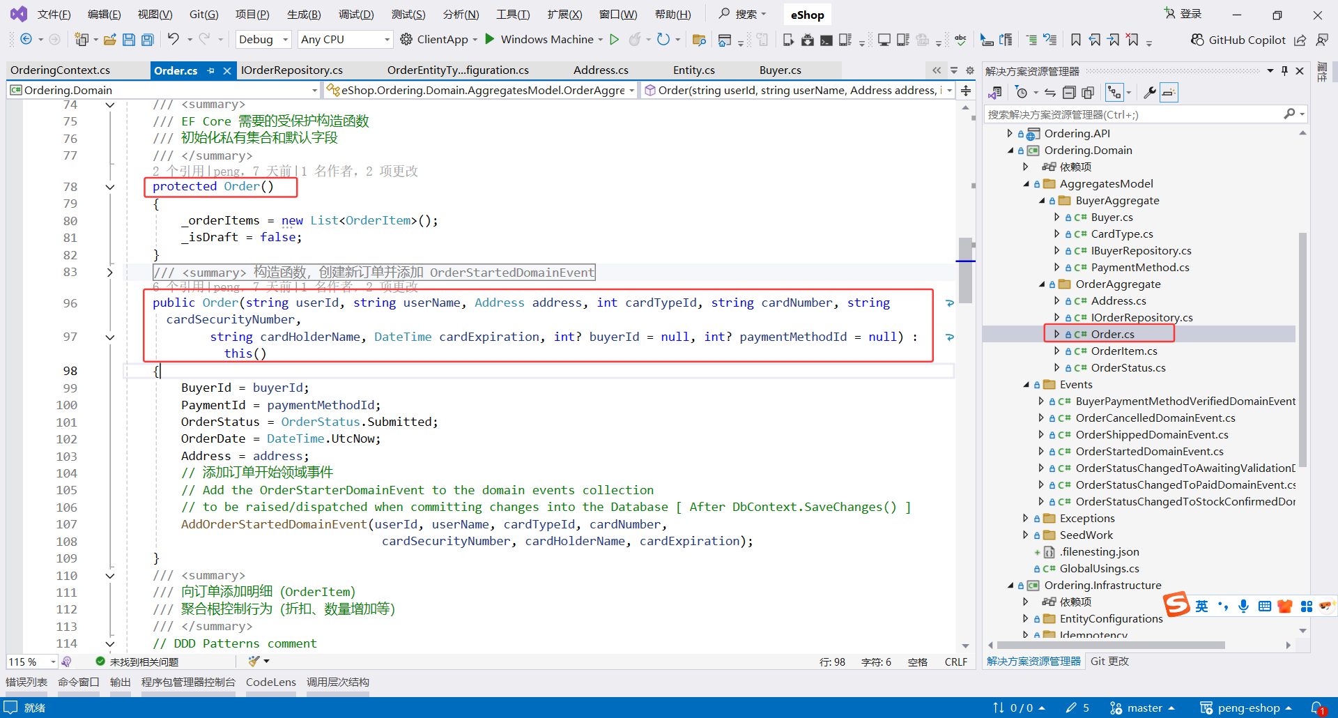Sync Solution Explorer with the active document
Image resolution: width=1338 pixels, height=718 pixels.
coord(1050,92)
